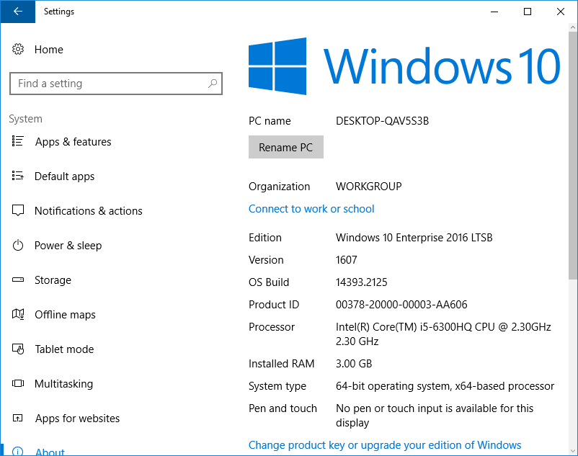Click the Default apps icon
578x456 pixels.
(18, 176)
